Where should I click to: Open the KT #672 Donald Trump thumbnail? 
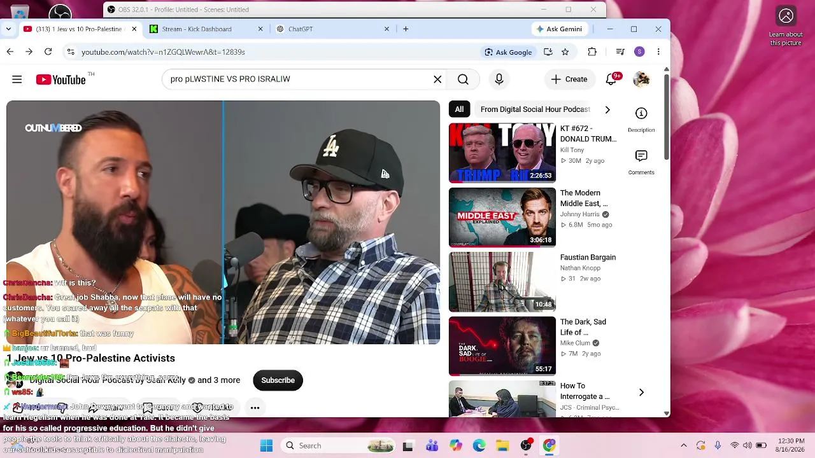point(502,153)
